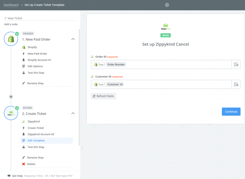Click the Zapier loading asterisk icon

click(x=167, y=5)
